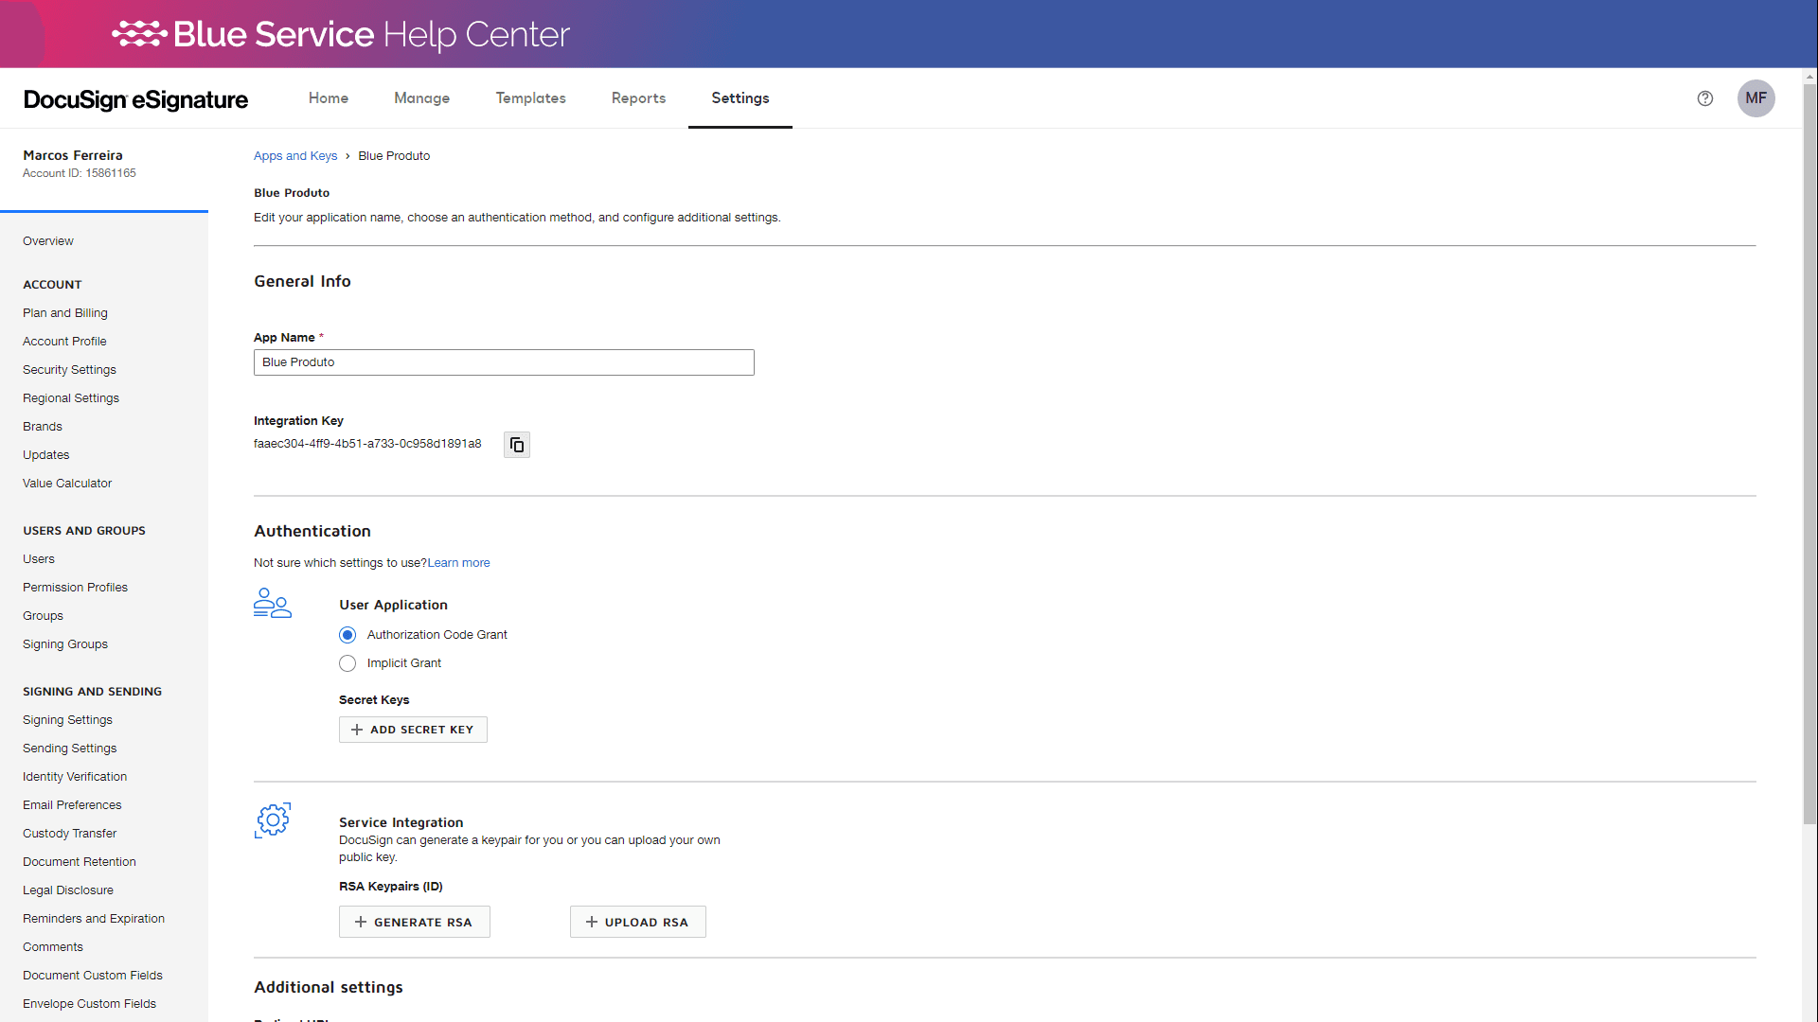
Task: Navigate back to Apps and Keys breadcrumb
Action: pos(295,156)
